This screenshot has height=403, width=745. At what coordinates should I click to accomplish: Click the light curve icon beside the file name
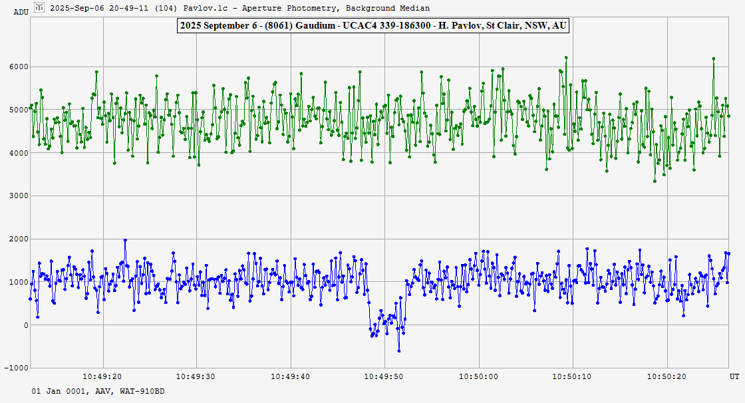39,7
